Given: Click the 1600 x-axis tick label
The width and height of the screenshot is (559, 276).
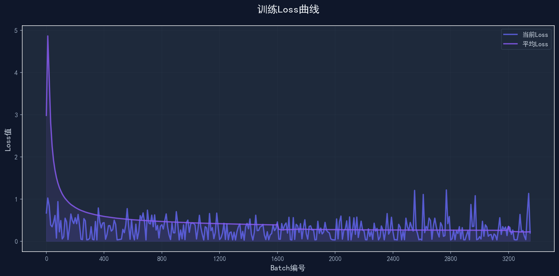Looking at the screenshot, I should (277, 259).
